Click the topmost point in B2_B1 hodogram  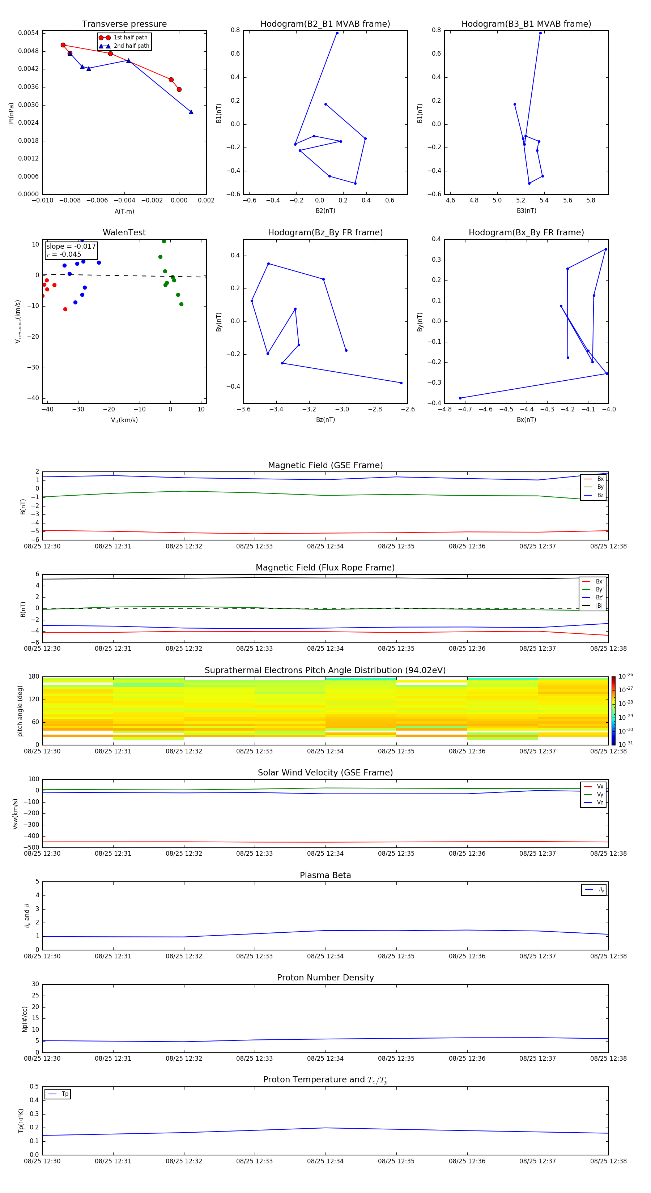(337, 33)
